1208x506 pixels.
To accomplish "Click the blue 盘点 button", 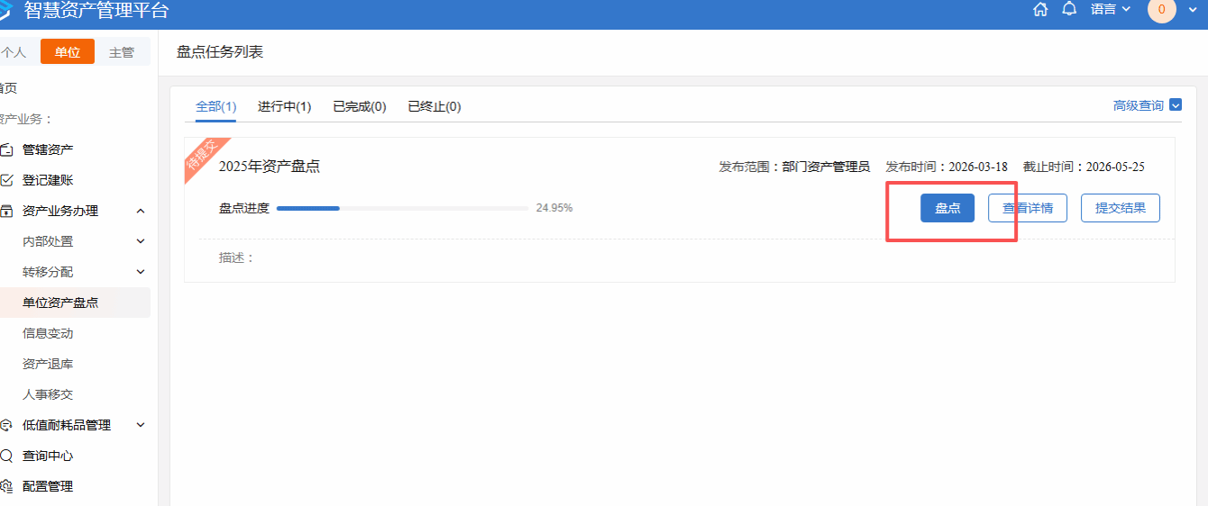I will pyautogui.click(x=947, y=208).
